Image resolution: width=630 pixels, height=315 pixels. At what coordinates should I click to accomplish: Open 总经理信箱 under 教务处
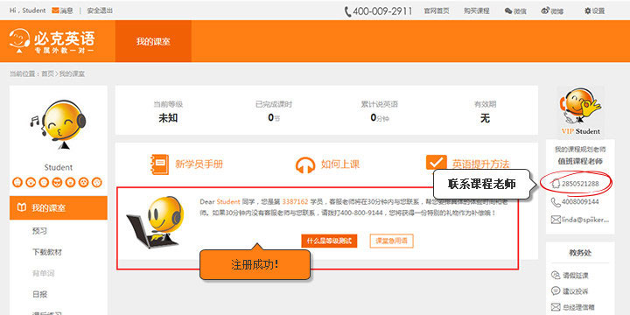point(578,307)
